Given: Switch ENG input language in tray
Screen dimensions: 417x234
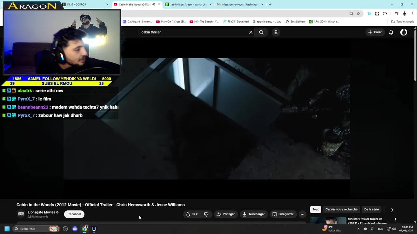Looking at the screenshot, I should 380,229.
